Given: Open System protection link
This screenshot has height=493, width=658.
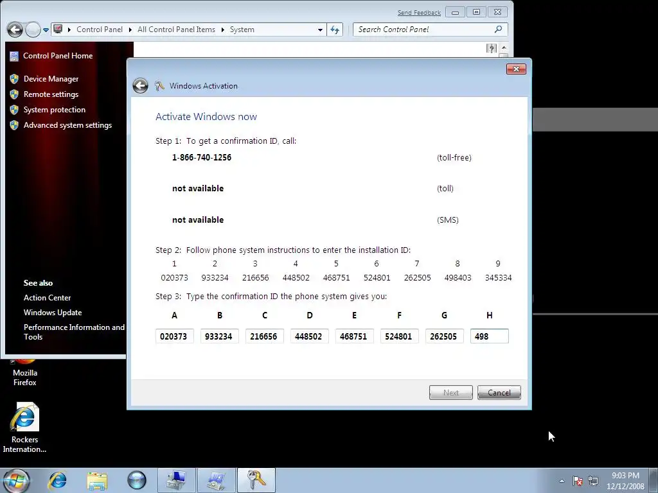Looking at the screenshot, I should pos(55,110).
